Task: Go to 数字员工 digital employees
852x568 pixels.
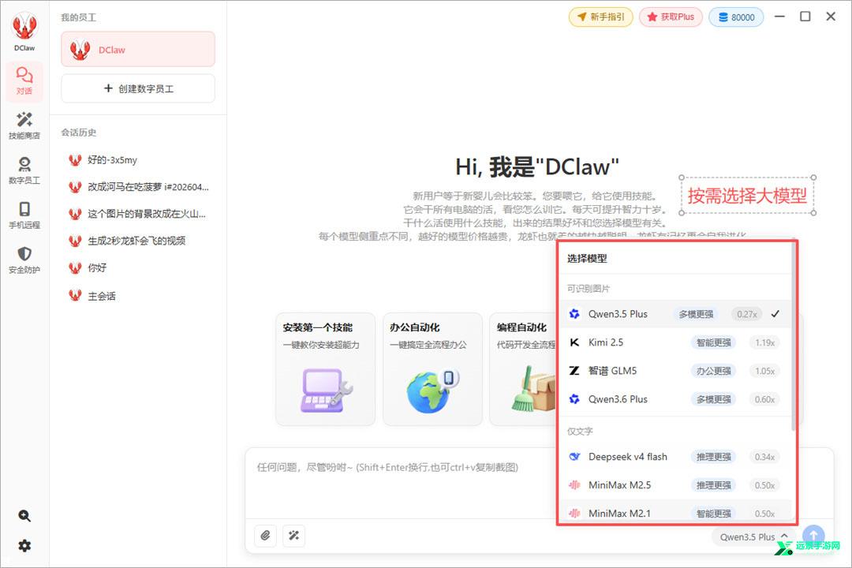Action: 24,170
